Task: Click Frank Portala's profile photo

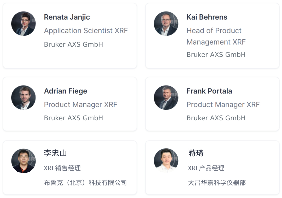Action: click(166, 98)
